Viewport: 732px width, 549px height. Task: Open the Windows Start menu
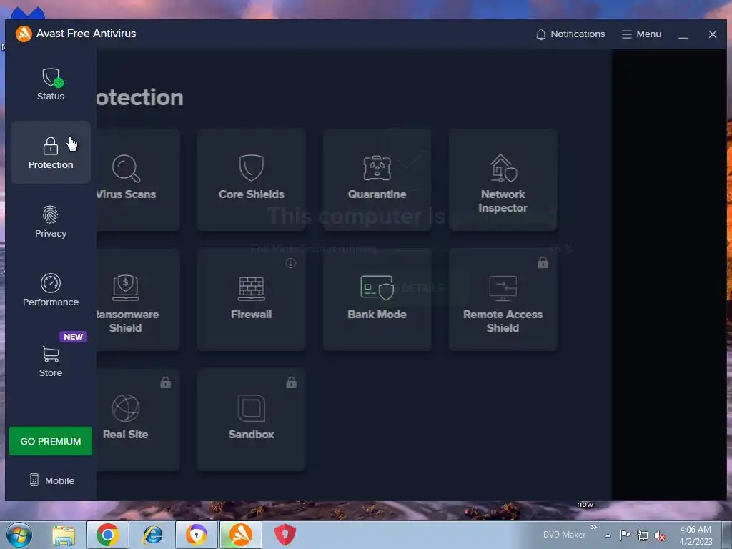point(19,535)
